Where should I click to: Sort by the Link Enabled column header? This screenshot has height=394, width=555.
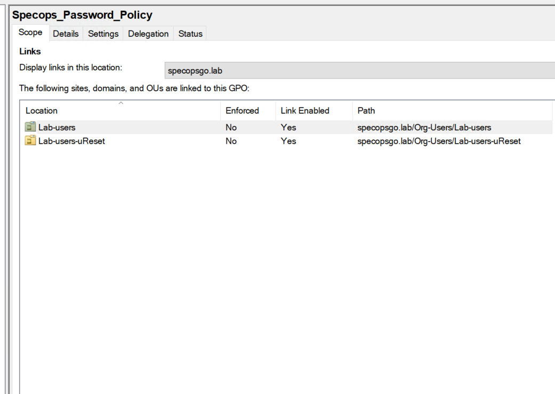pyautogui.click(x=314, y=111)
